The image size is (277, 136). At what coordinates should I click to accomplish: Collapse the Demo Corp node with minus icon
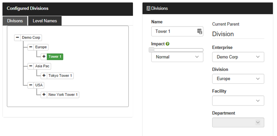(x=17, y=38)
